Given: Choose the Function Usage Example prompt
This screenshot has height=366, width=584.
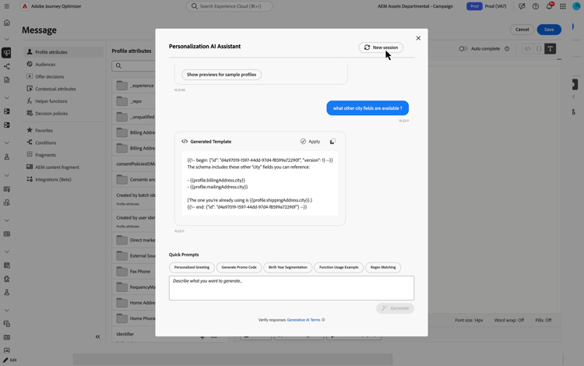Looking at the screenshot, I should (x=339, y=267).
